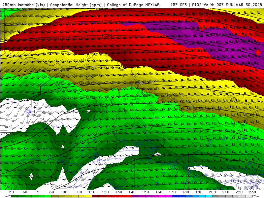The image size is (264, 198).
Task: Click the 160 value on the color scale
Action: [159, 192]
